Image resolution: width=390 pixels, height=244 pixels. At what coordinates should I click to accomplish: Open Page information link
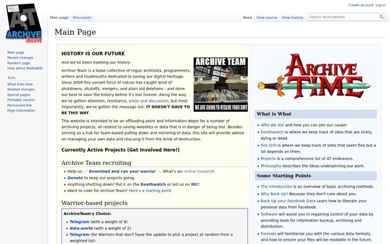point(21,111)
